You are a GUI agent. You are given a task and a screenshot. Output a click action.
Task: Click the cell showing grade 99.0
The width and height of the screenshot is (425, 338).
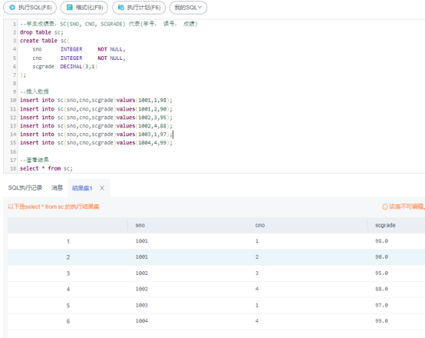381,321
